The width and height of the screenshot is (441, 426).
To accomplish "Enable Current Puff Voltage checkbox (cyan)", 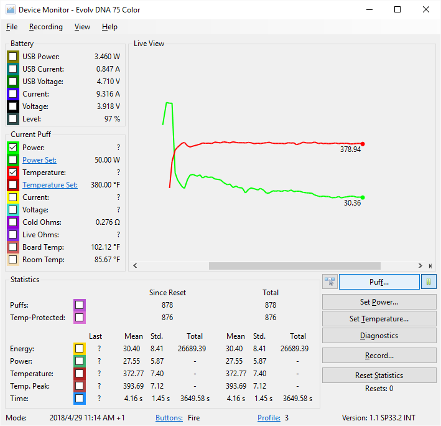I will [12, 210].
